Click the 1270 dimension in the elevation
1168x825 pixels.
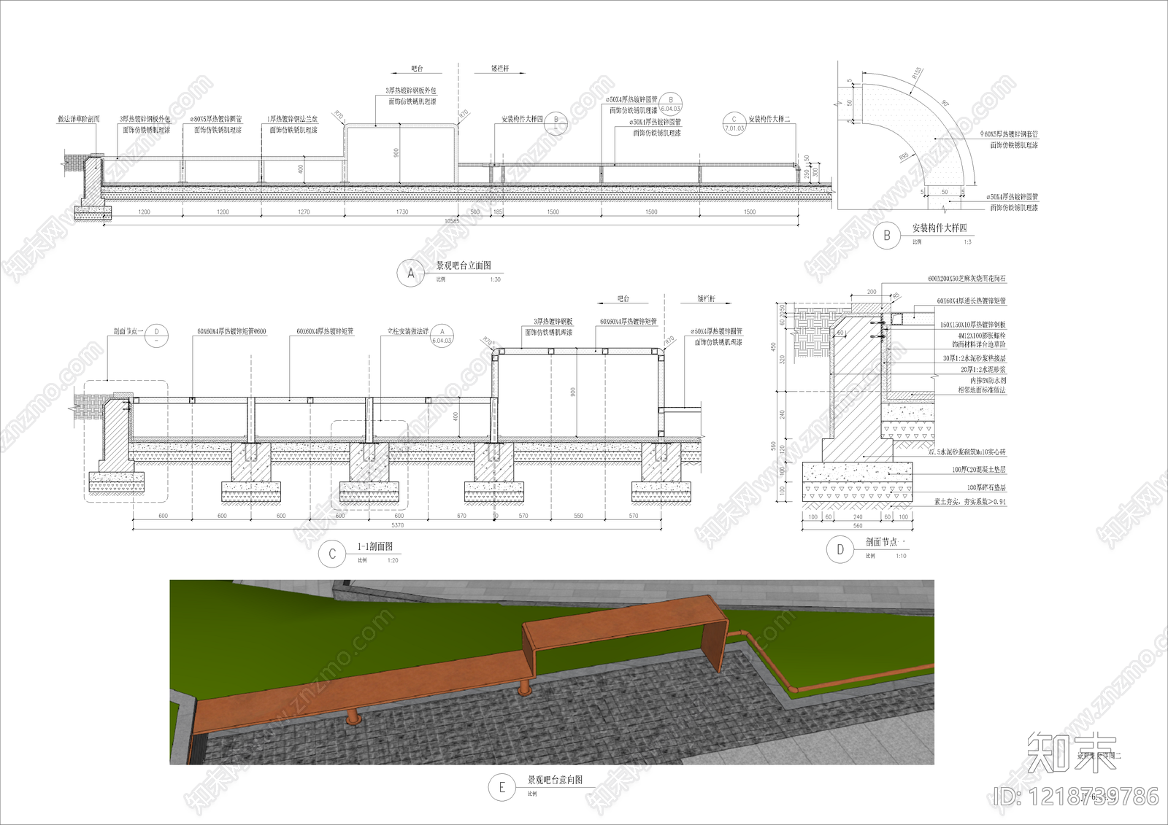pyautogui.click(x=304, y=212)
